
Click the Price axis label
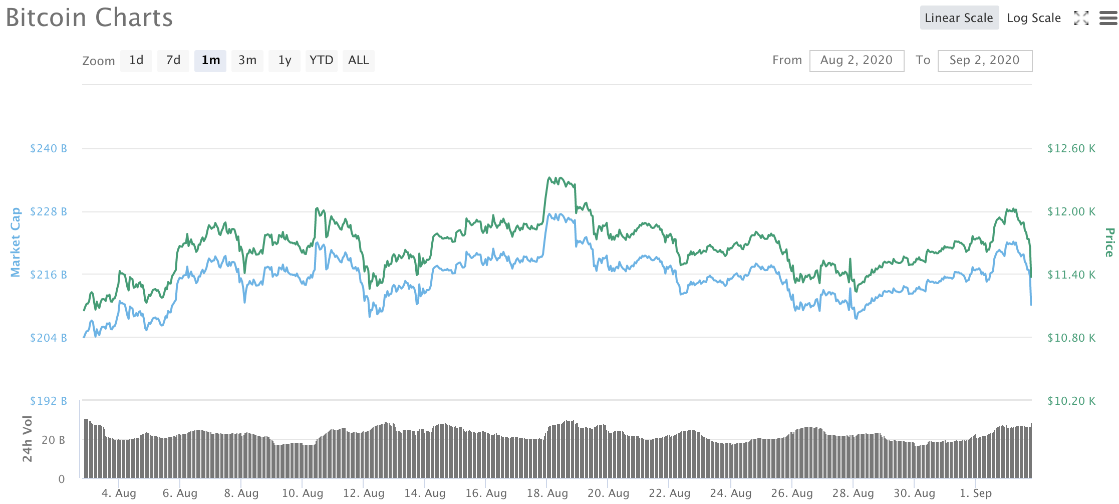(x=1109, y=242)
